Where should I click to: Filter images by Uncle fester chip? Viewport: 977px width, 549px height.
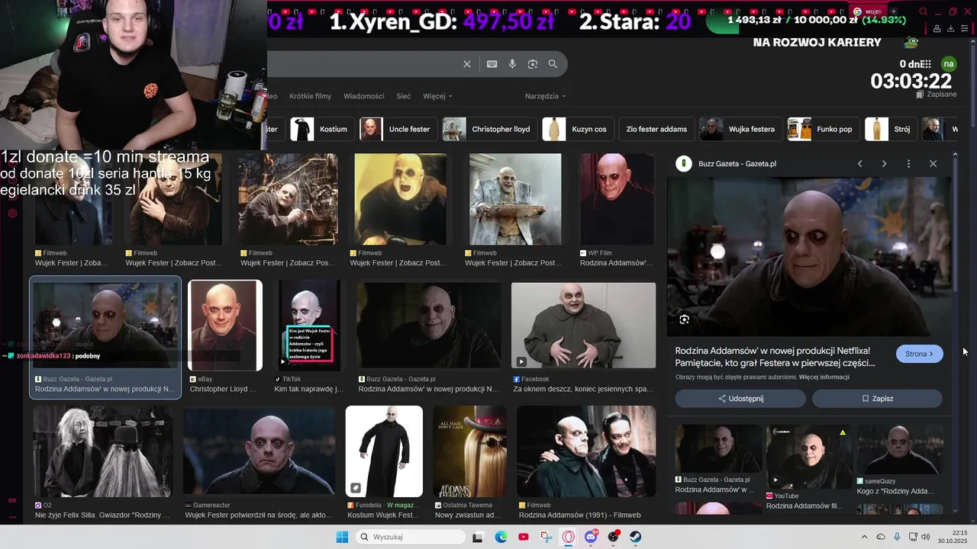point(398,129)
